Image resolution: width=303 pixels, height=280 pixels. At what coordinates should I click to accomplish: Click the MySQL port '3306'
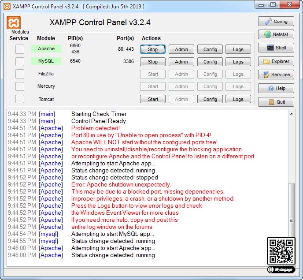(129, 61)
